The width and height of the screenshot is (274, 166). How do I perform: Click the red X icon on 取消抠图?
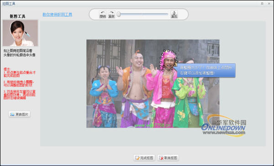point(161,158)
